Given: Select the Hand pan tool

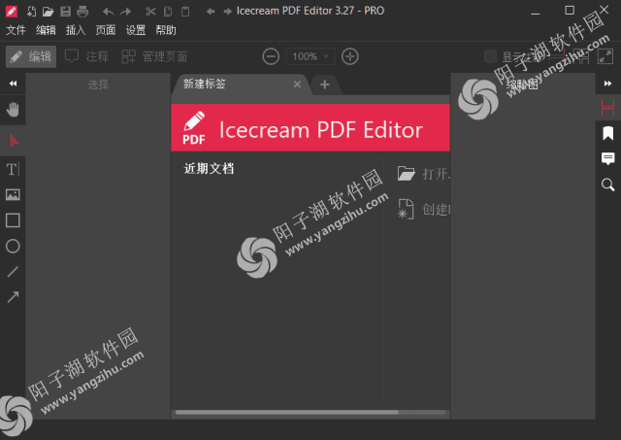Looking at the screenshot, I should coord(13,110).
